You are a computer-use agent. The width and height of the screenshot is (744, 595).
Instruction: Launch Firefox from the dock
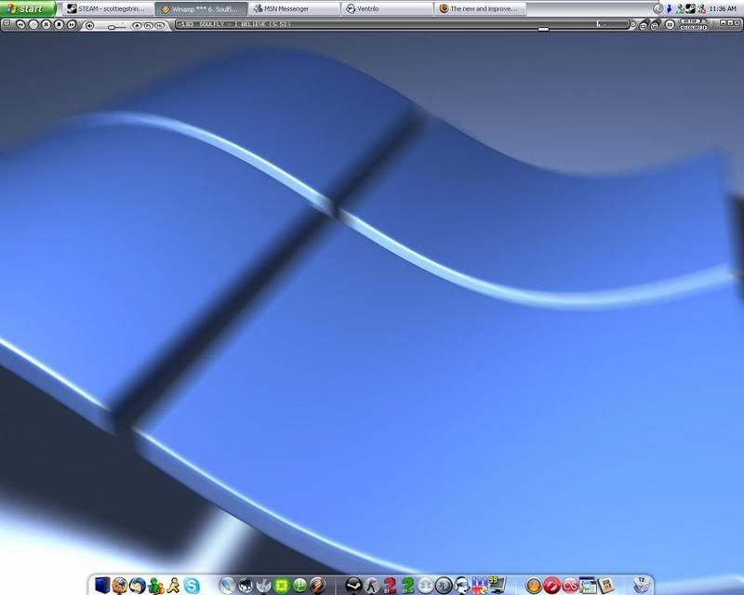pyautogui.click(x=120, y=585)
